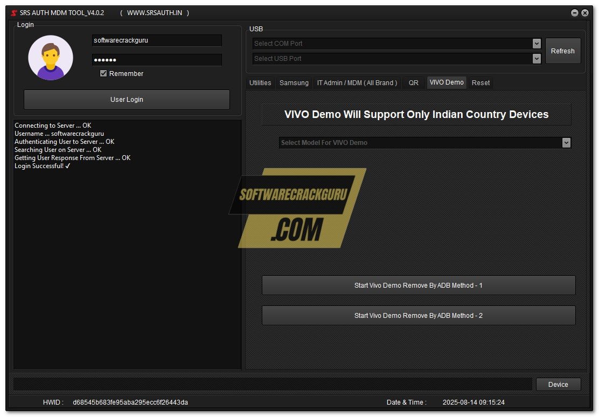Close the SRS Auth MDM Tool window
599x417 pixels.
pos(585,13)
